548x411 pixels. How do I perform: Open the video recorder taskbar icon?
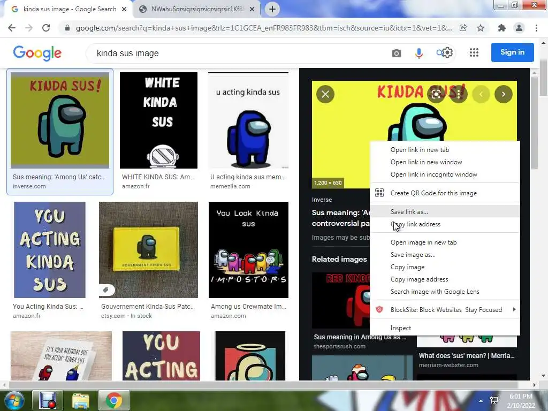(x=48, y=400)
